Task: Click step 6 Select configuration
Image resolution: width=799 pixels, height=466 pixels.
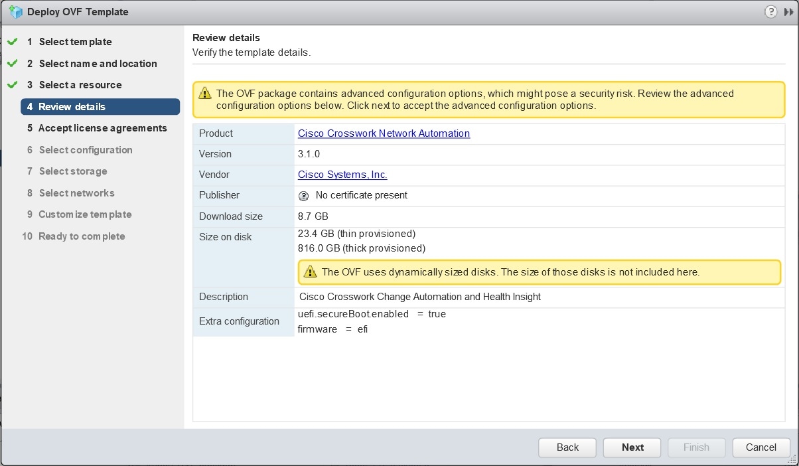Action: click(x=80, y=150)
